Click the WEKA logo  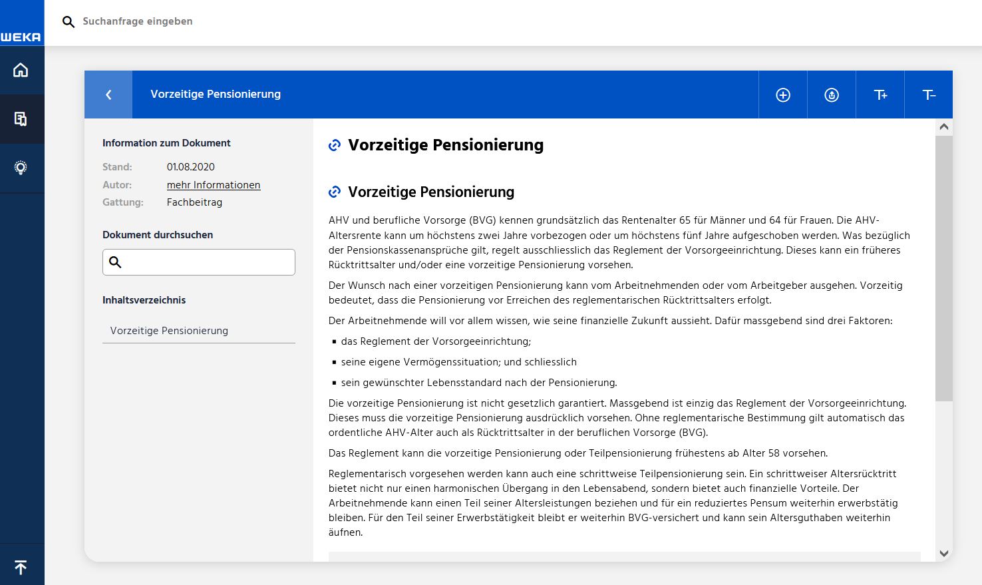[x=21, y=37]
